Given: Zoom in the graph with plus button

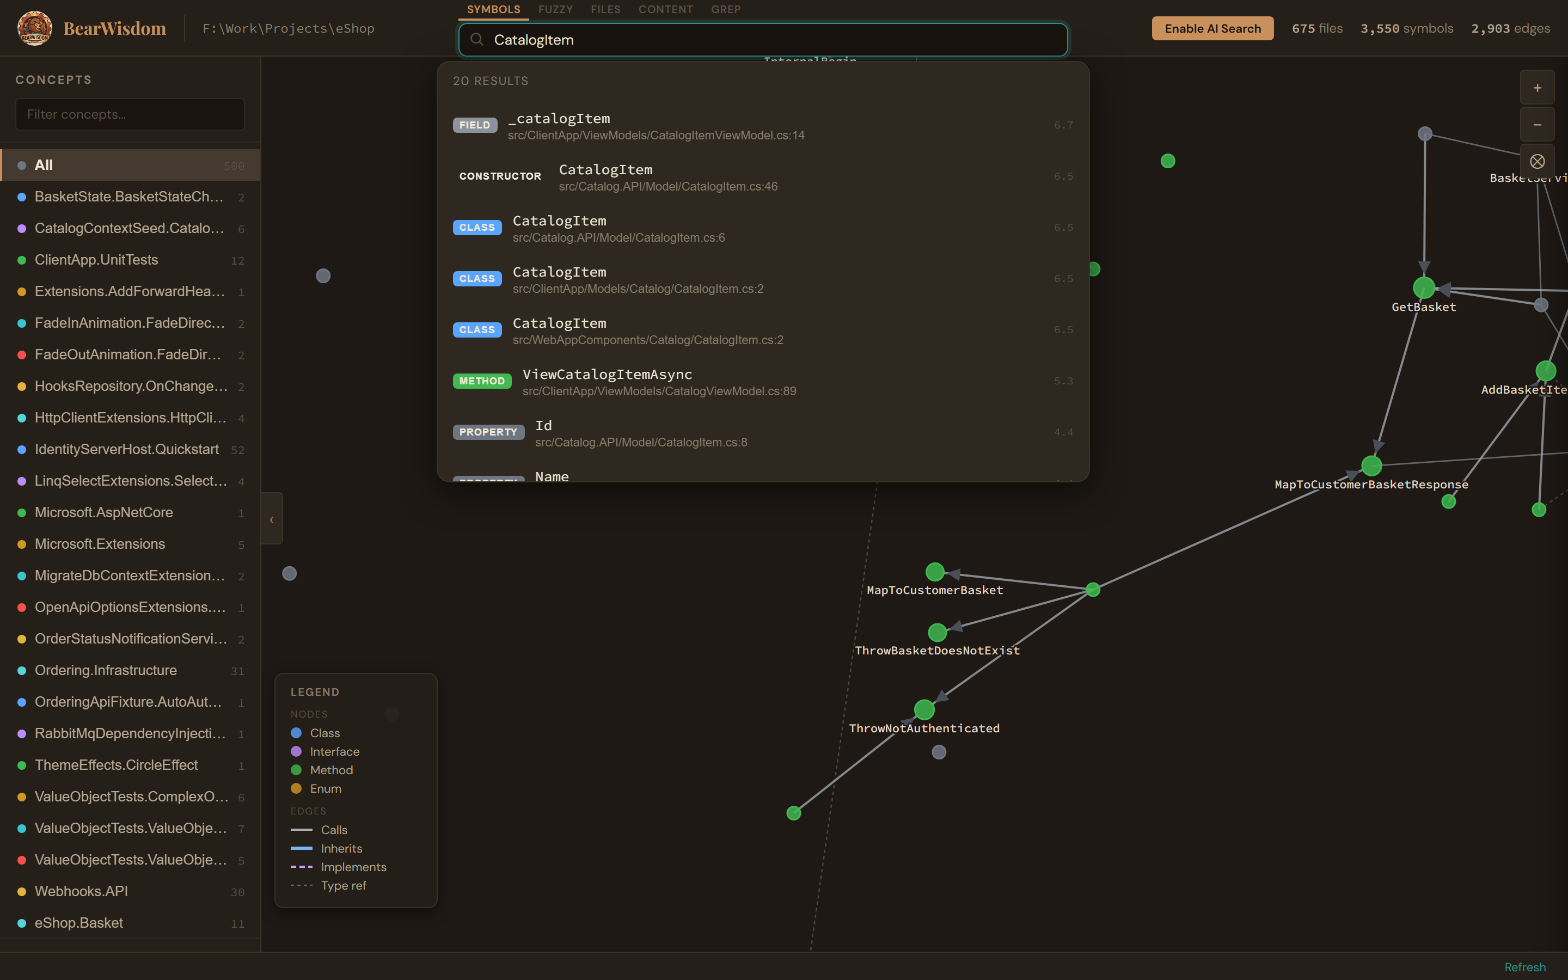Looking at the screenshot, I should click(x=1537, y=88).
